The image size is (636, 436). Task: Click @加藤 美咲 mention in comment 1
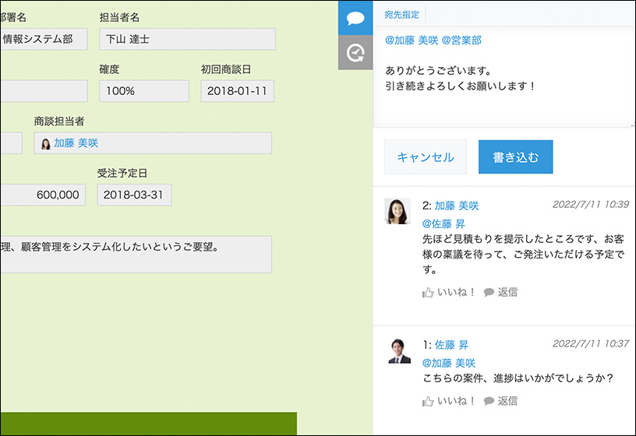tap(449, 363)
